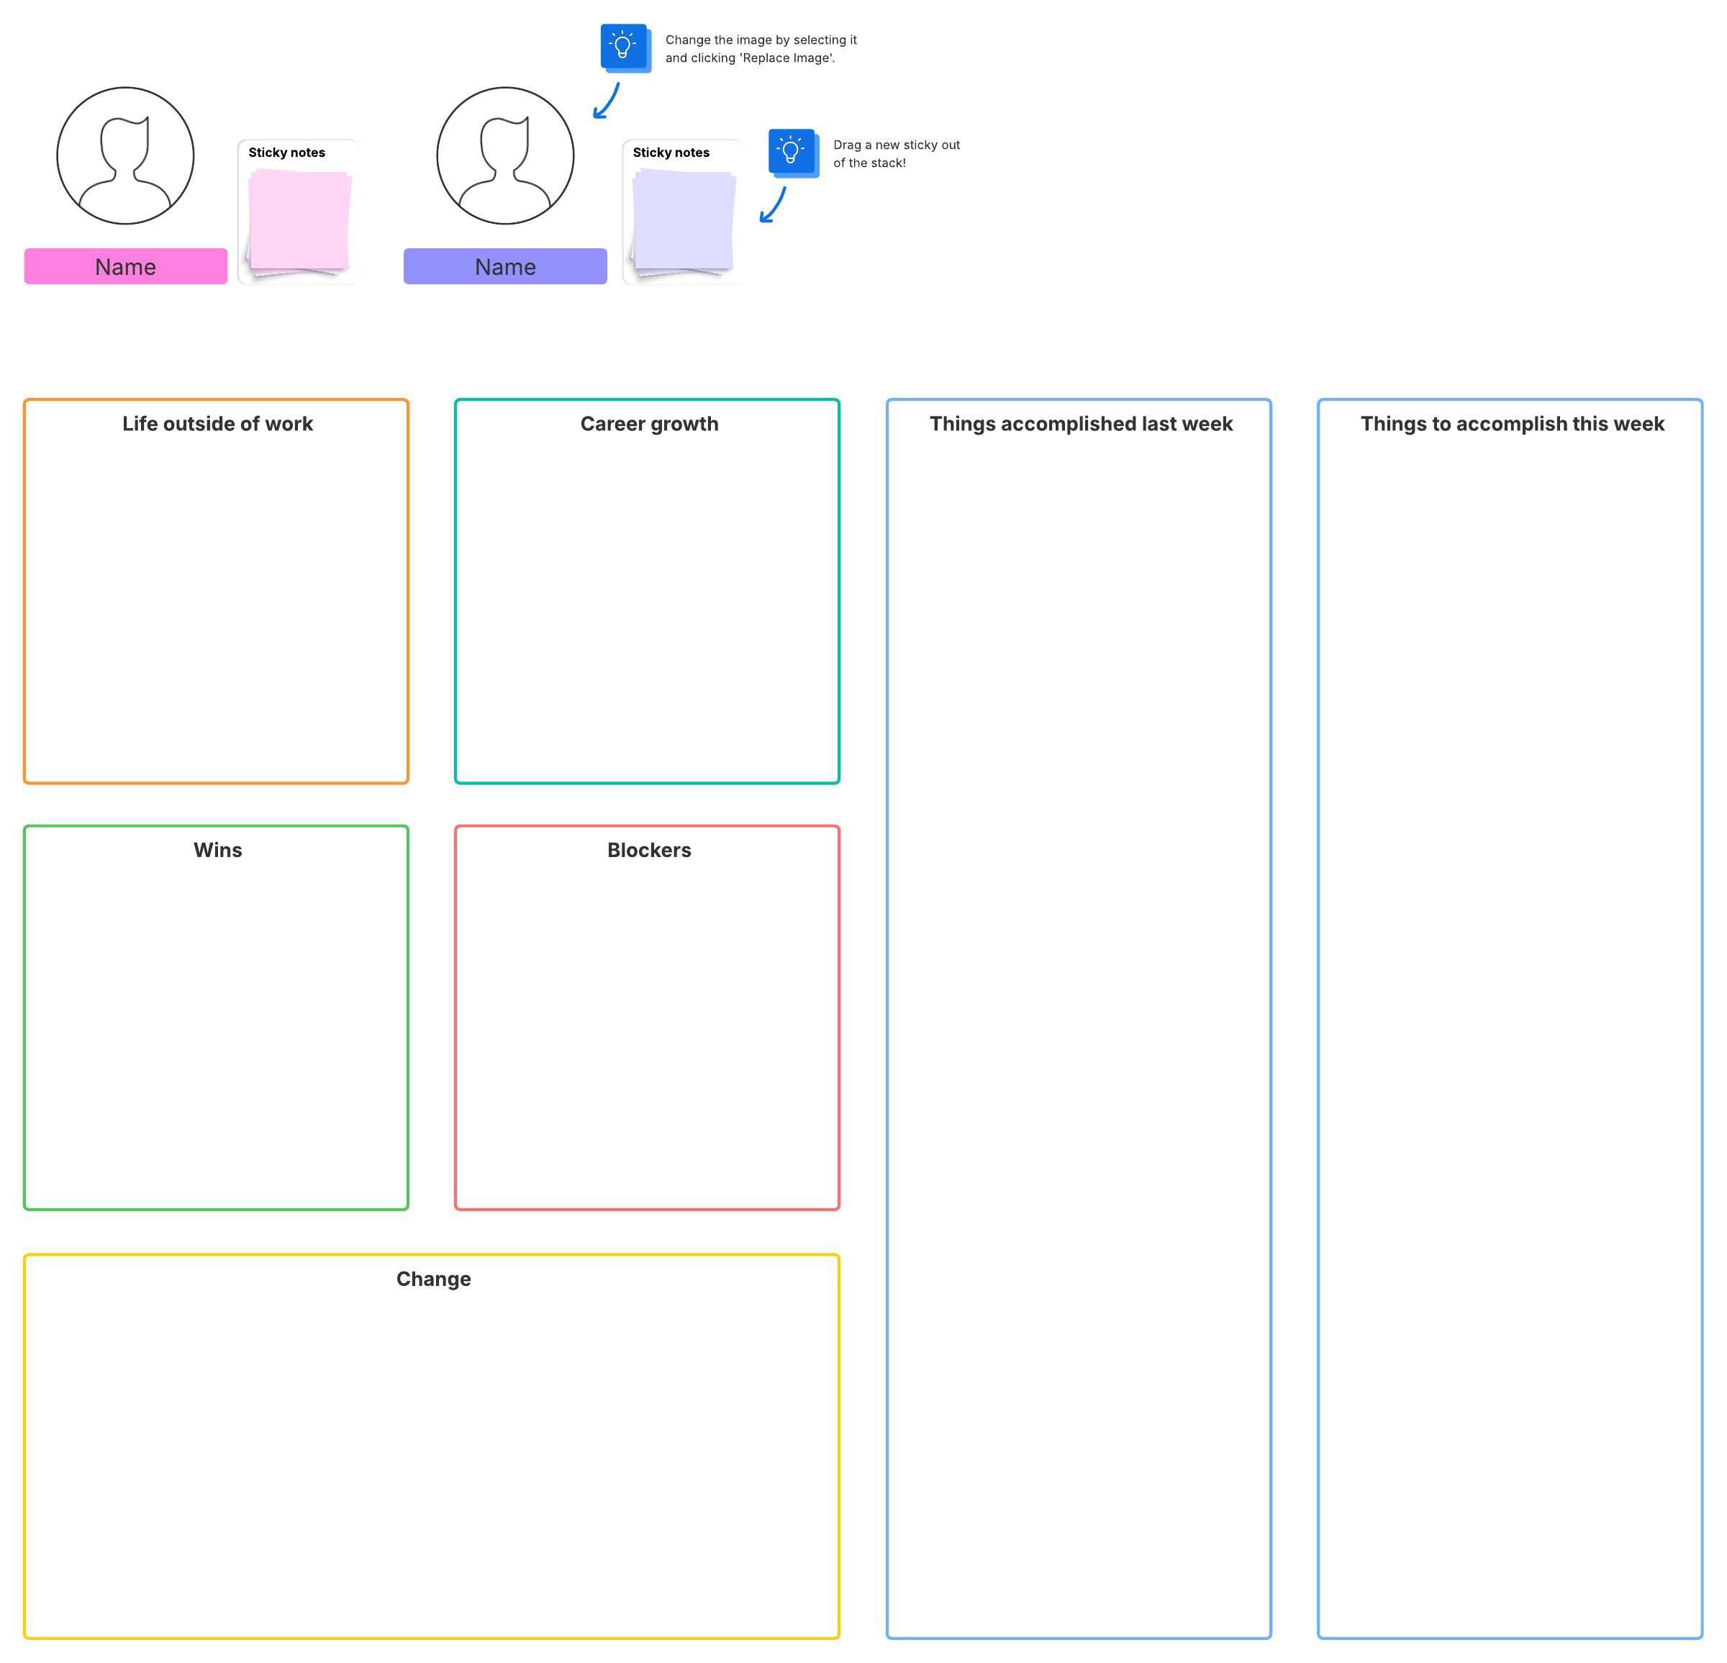
Task: Click the lightbulb tip icon above Replace Image text
Action: click(625, 47)
